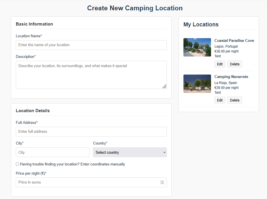The height and width of the screenshot is (199, 267).
Task: Enable the enter coordinates manually checkbox
Action: (17, 164)
